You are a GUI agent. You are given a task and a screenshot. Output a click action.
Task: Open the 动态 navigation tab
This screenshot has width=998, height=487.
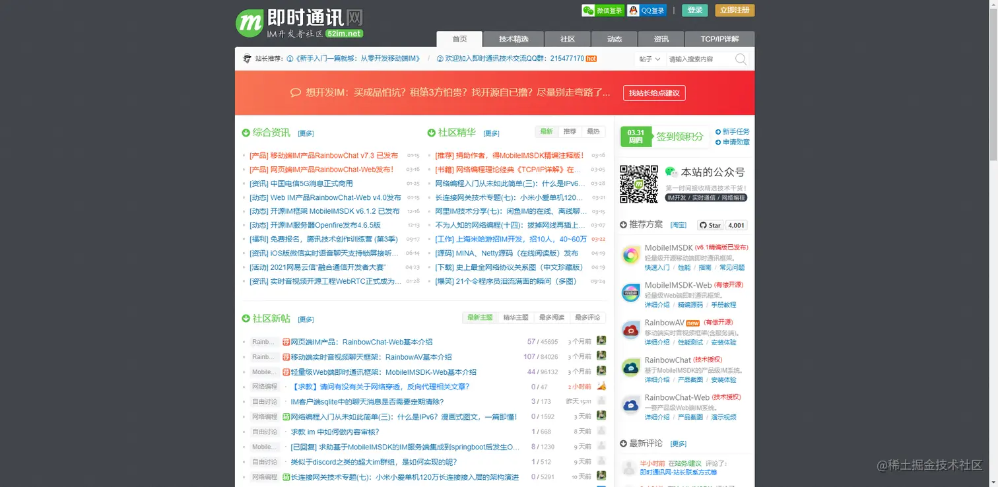[x=615, y=39]
